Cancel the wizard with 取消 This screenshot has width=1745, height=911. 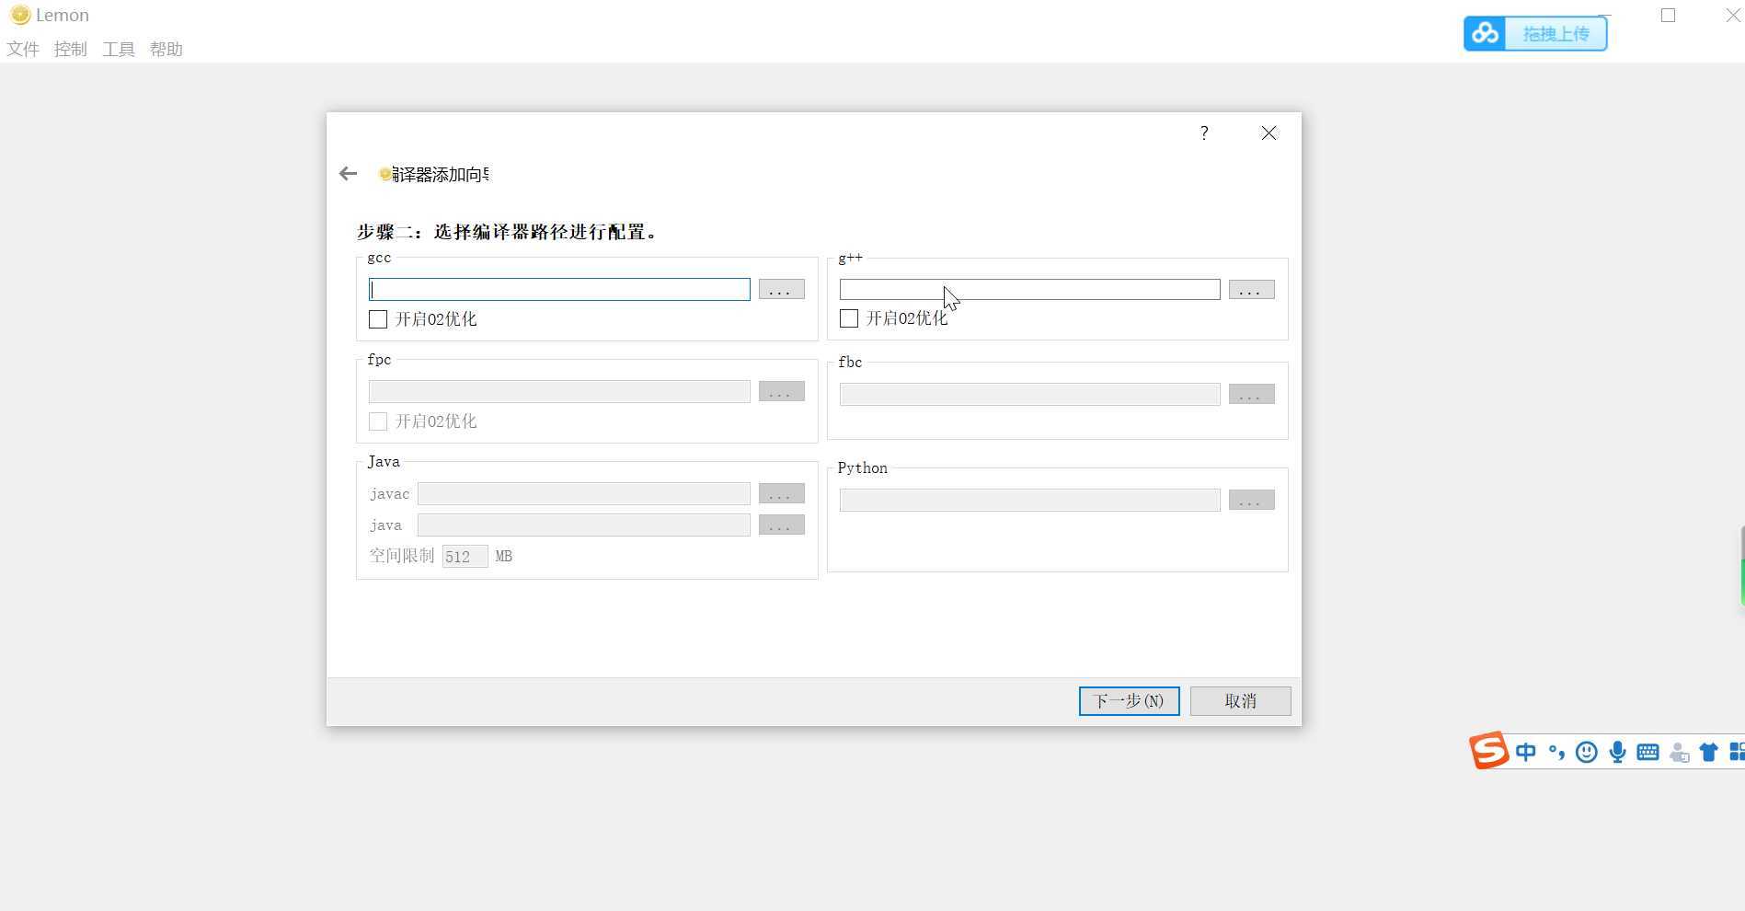tap(1240, 701)
